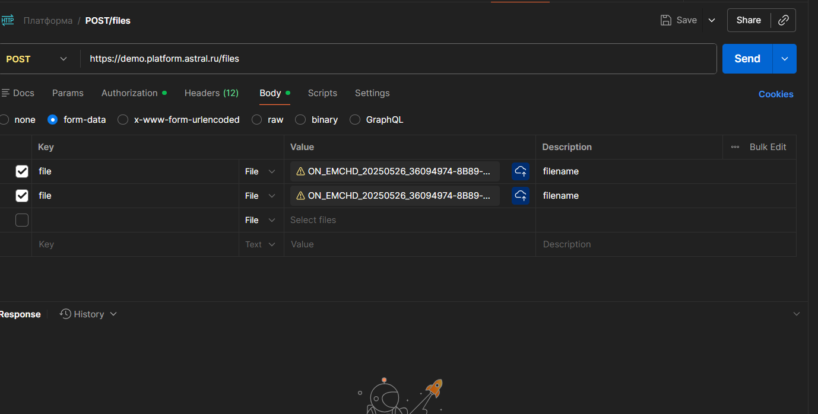The width and height of the screenshot is (818, 414).
Task: Select the none body type
Action: click(4, 120)
